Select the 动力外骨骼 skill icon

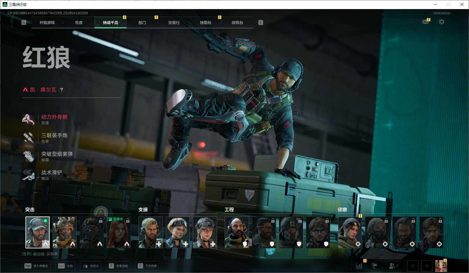(28, 119)
